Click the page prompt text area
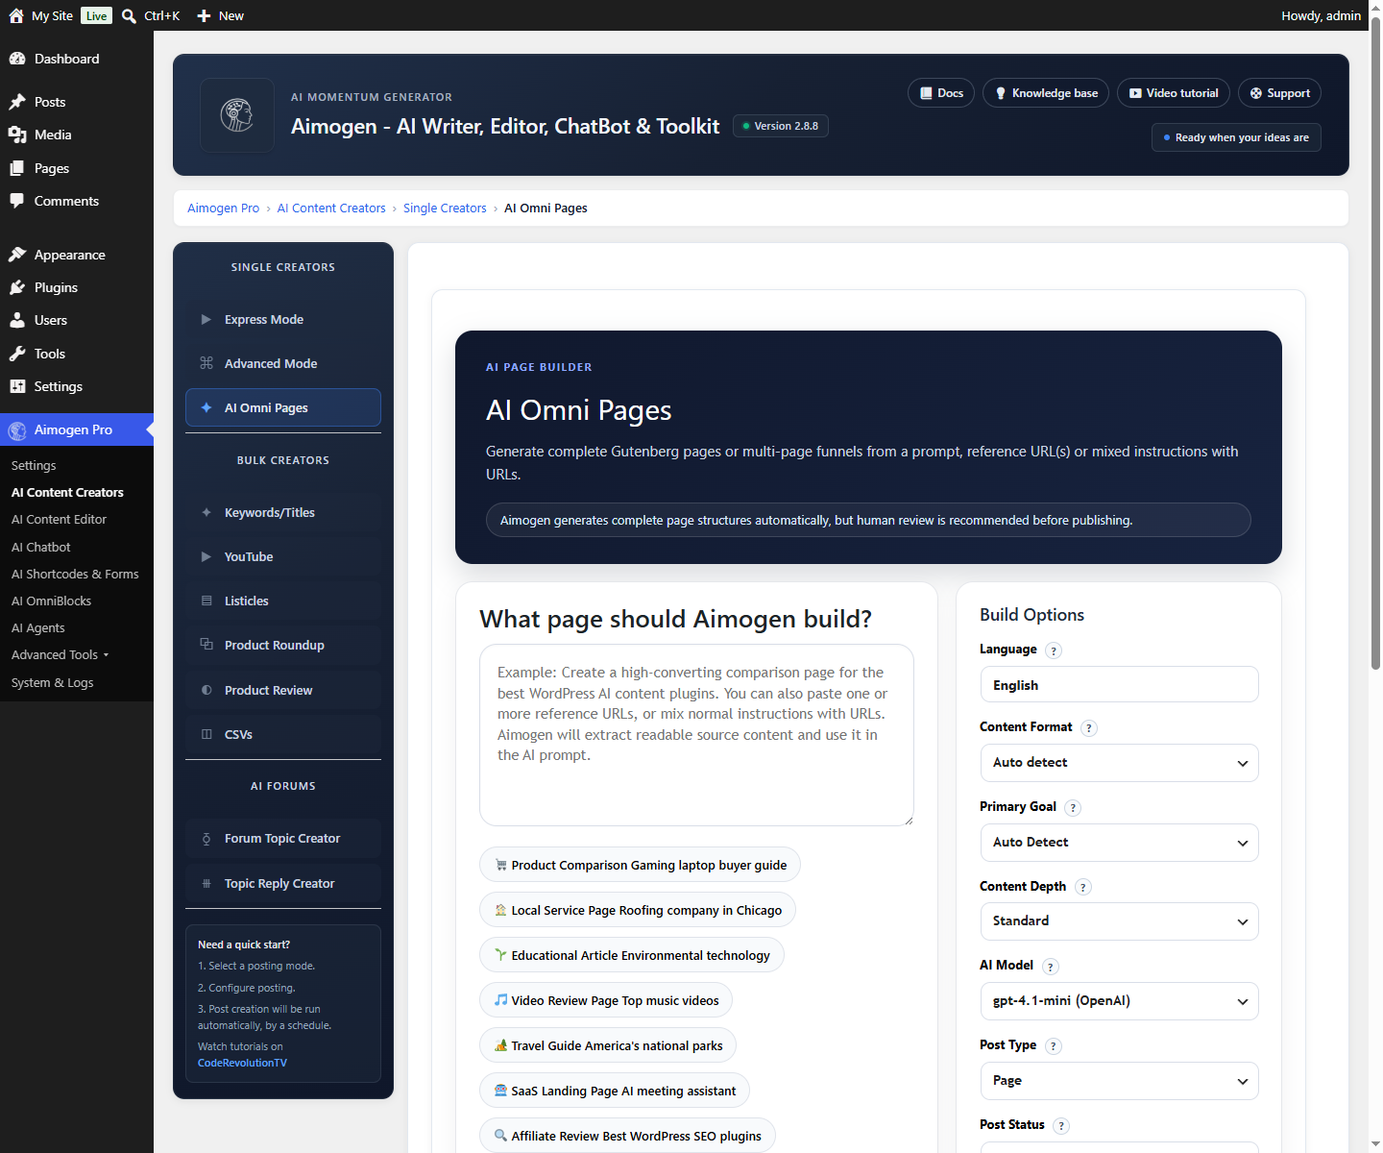 696,735
